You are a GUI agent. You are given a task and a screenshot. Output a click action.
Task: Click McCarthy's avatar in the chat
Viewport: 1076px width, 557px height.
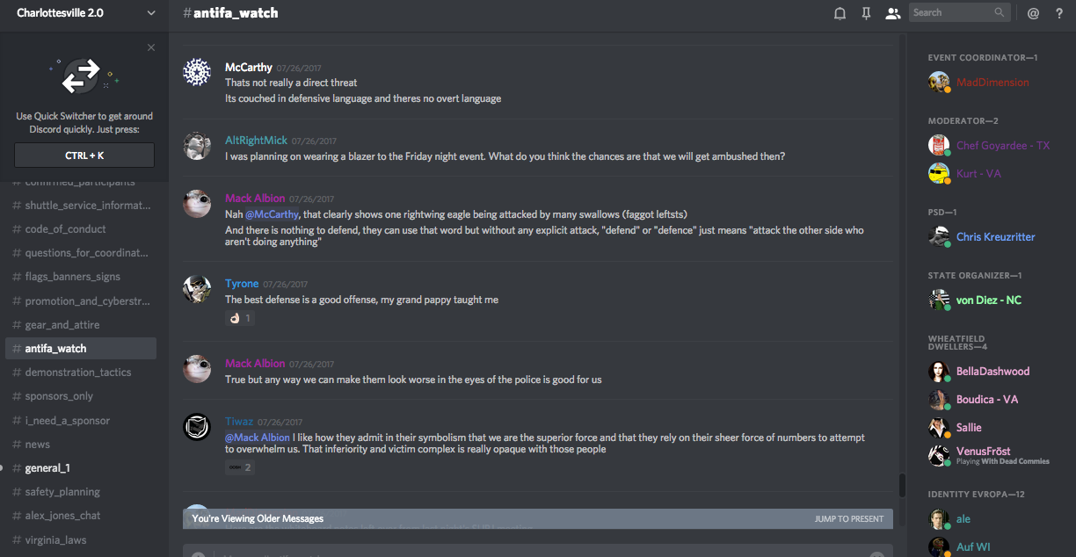[x=197, y=73]
